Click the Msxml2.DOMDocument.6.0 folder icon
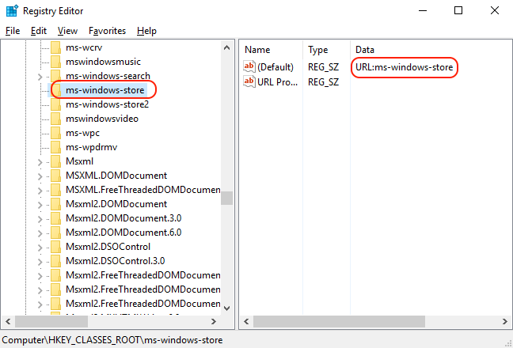This screenshot has height=348, width=513. (x=55, y=232)
